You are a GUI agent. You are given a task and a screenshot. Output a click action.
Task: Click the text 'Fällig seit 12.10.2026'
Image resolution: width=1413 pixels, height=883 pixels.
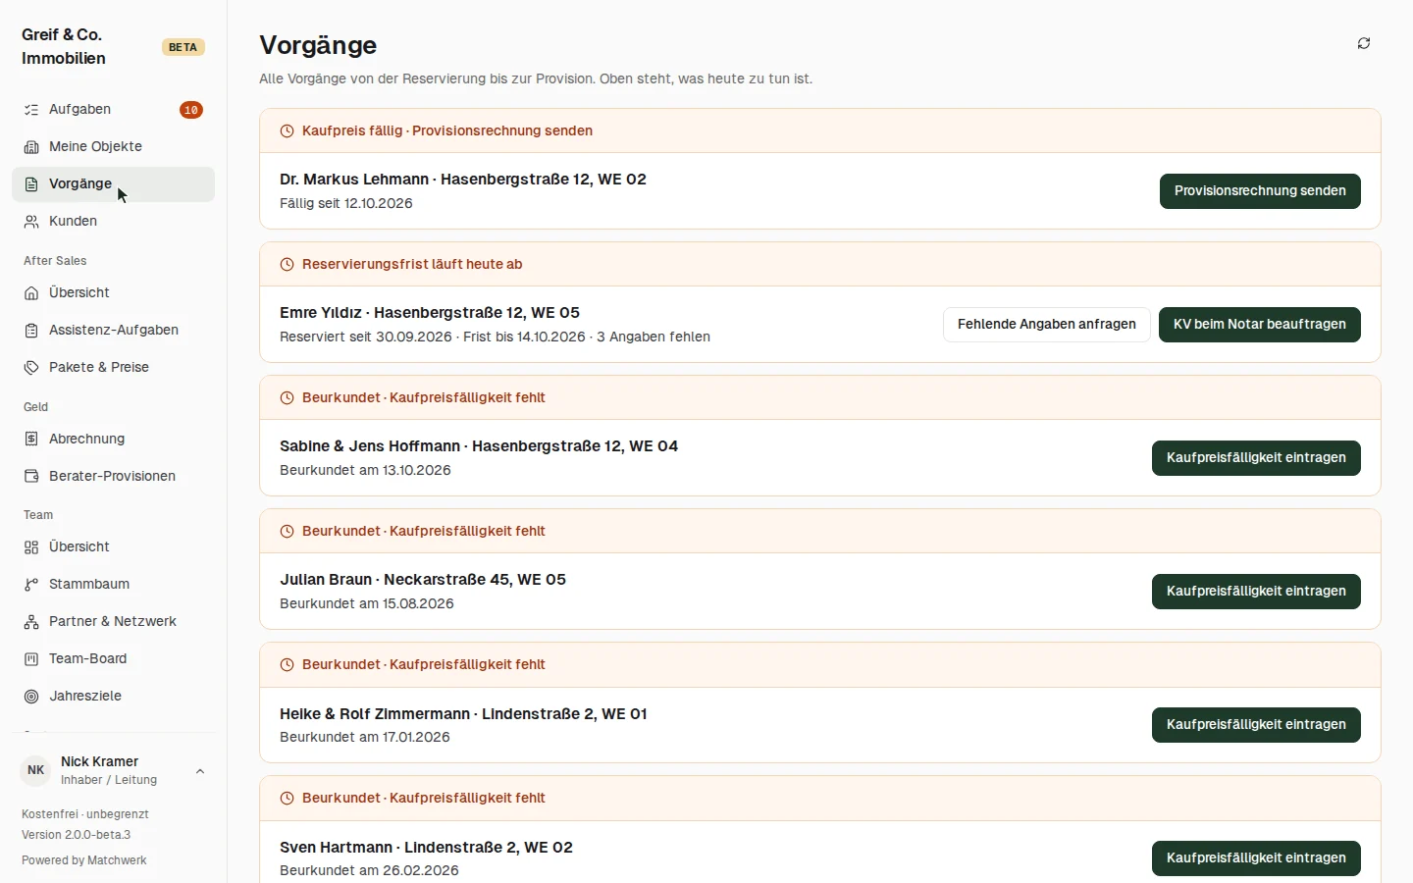click(x=346, y=204)
